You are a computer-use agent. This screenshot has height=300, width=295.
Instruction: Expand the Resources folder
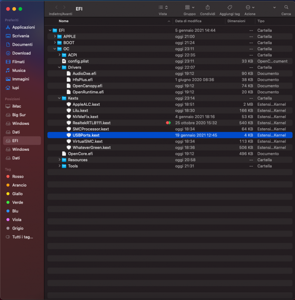pos(60,160)
